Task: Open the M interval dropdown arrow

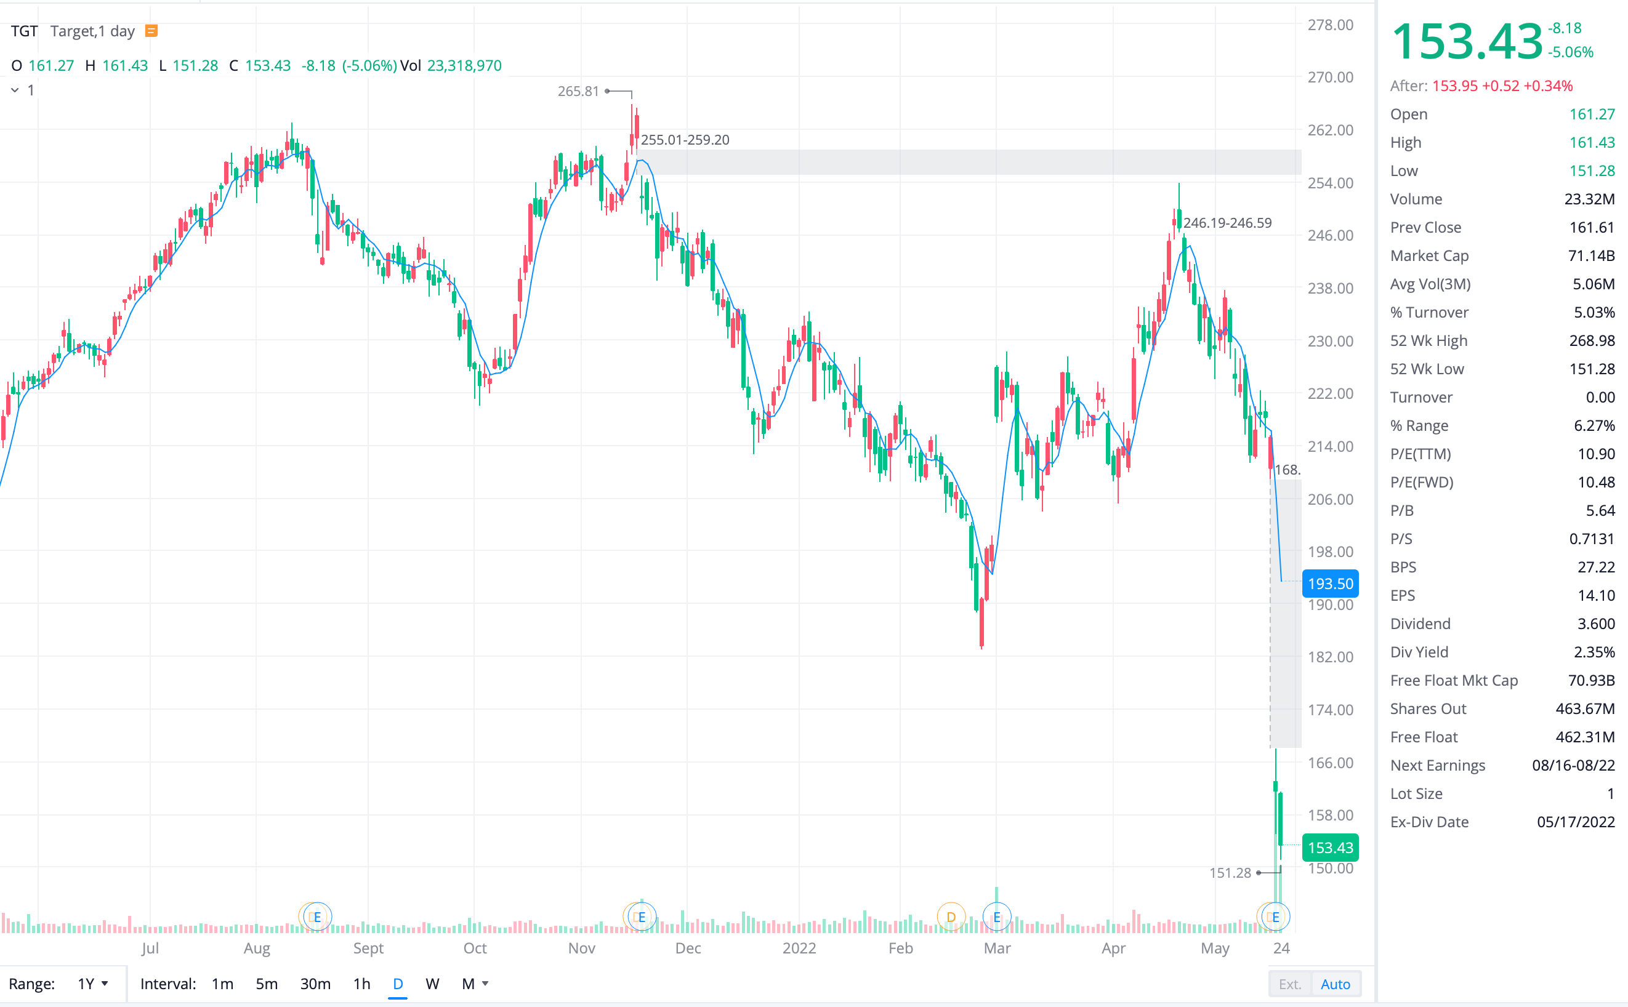Action: pos(485,984)
